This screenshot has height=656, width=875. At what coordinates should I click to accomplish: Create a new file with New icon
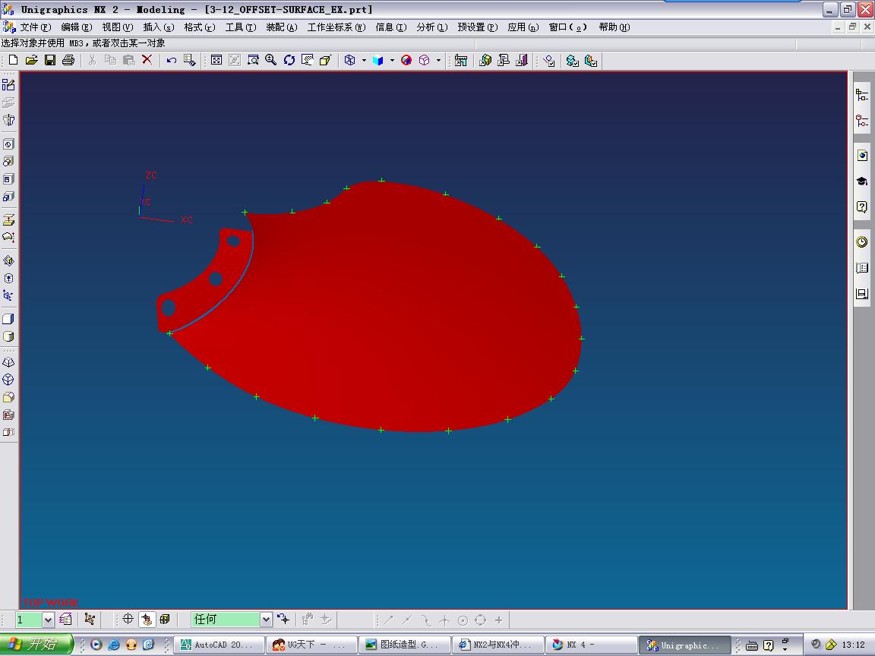(x=14, y=60)
